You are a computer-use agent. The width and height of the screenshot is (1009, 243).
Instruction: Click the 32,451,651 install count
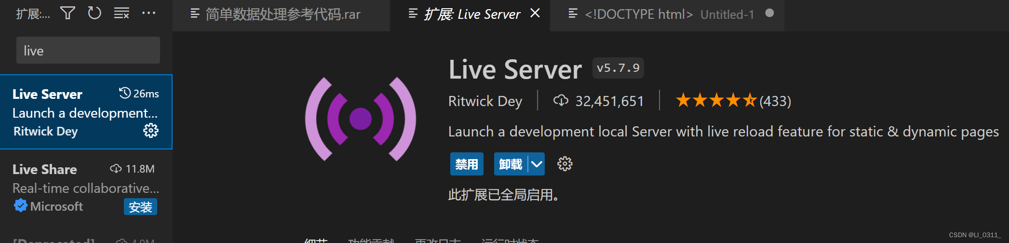point(599,101)
